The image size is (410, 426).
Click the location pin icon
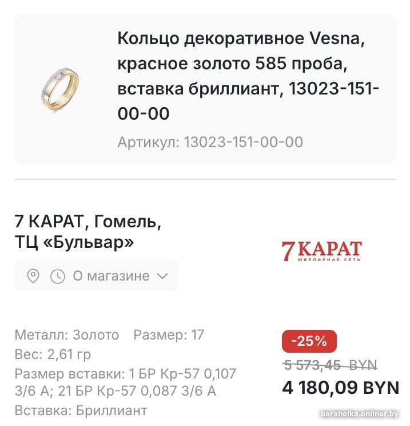click(x=33, y=276)
